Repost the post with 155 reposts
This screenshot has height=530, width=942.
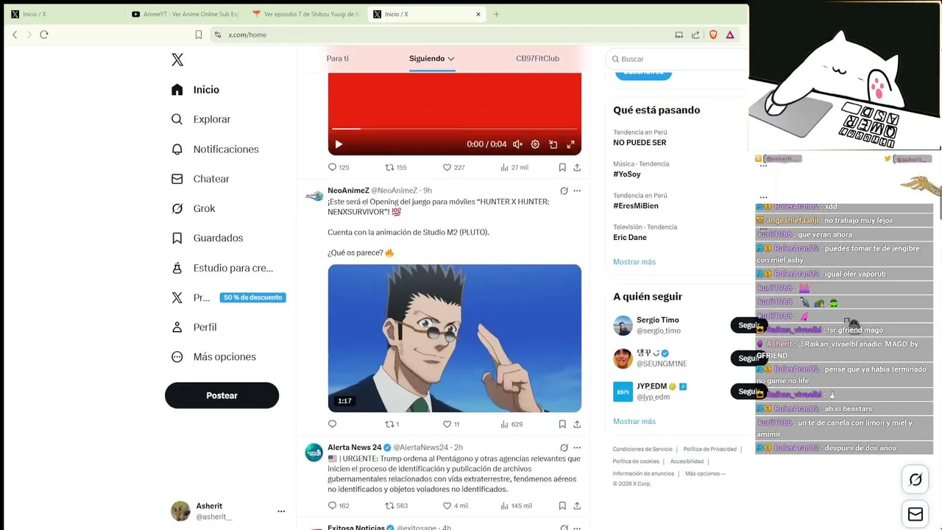coord(396,167)
